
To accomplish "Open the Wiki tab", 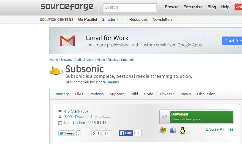I will pos(134,94).
